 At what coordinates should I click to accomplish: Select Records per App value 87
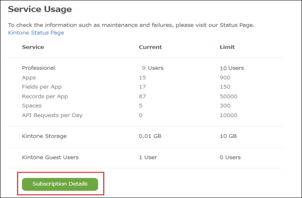[142, 96]
